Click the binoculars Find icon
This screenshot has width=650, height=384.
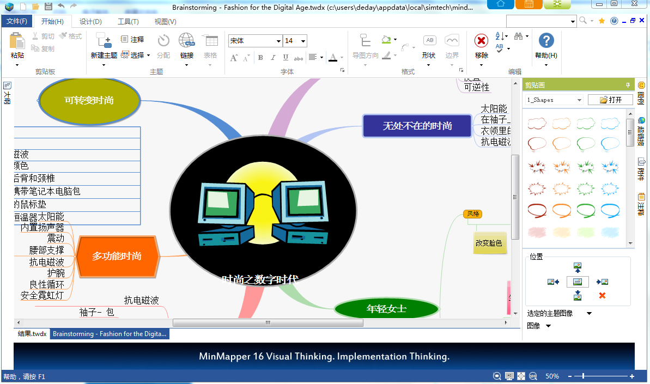tap(519, 36)
